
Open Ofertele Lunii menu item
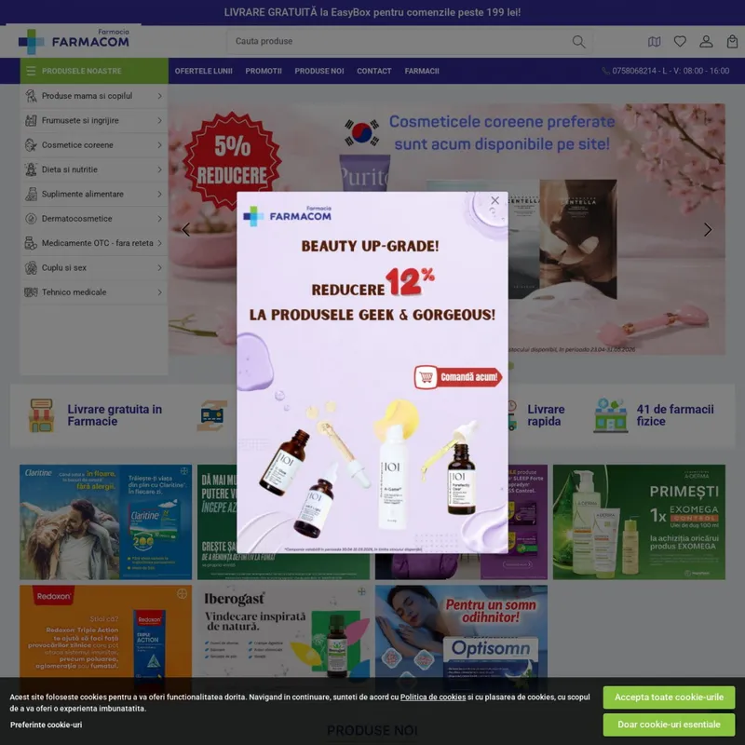[x=203, y=71]
